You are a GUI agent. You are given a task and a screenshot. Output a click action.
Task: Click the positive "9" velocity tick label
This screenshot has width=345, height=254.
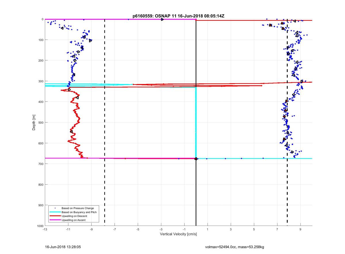(x=300, y=230)
